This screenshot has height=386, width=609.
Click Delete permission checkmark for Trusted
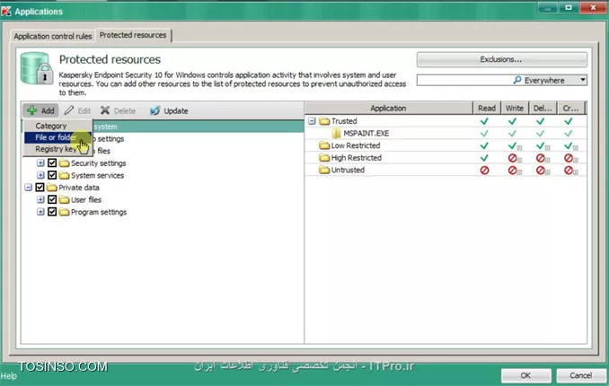click(x=540, y=121)
